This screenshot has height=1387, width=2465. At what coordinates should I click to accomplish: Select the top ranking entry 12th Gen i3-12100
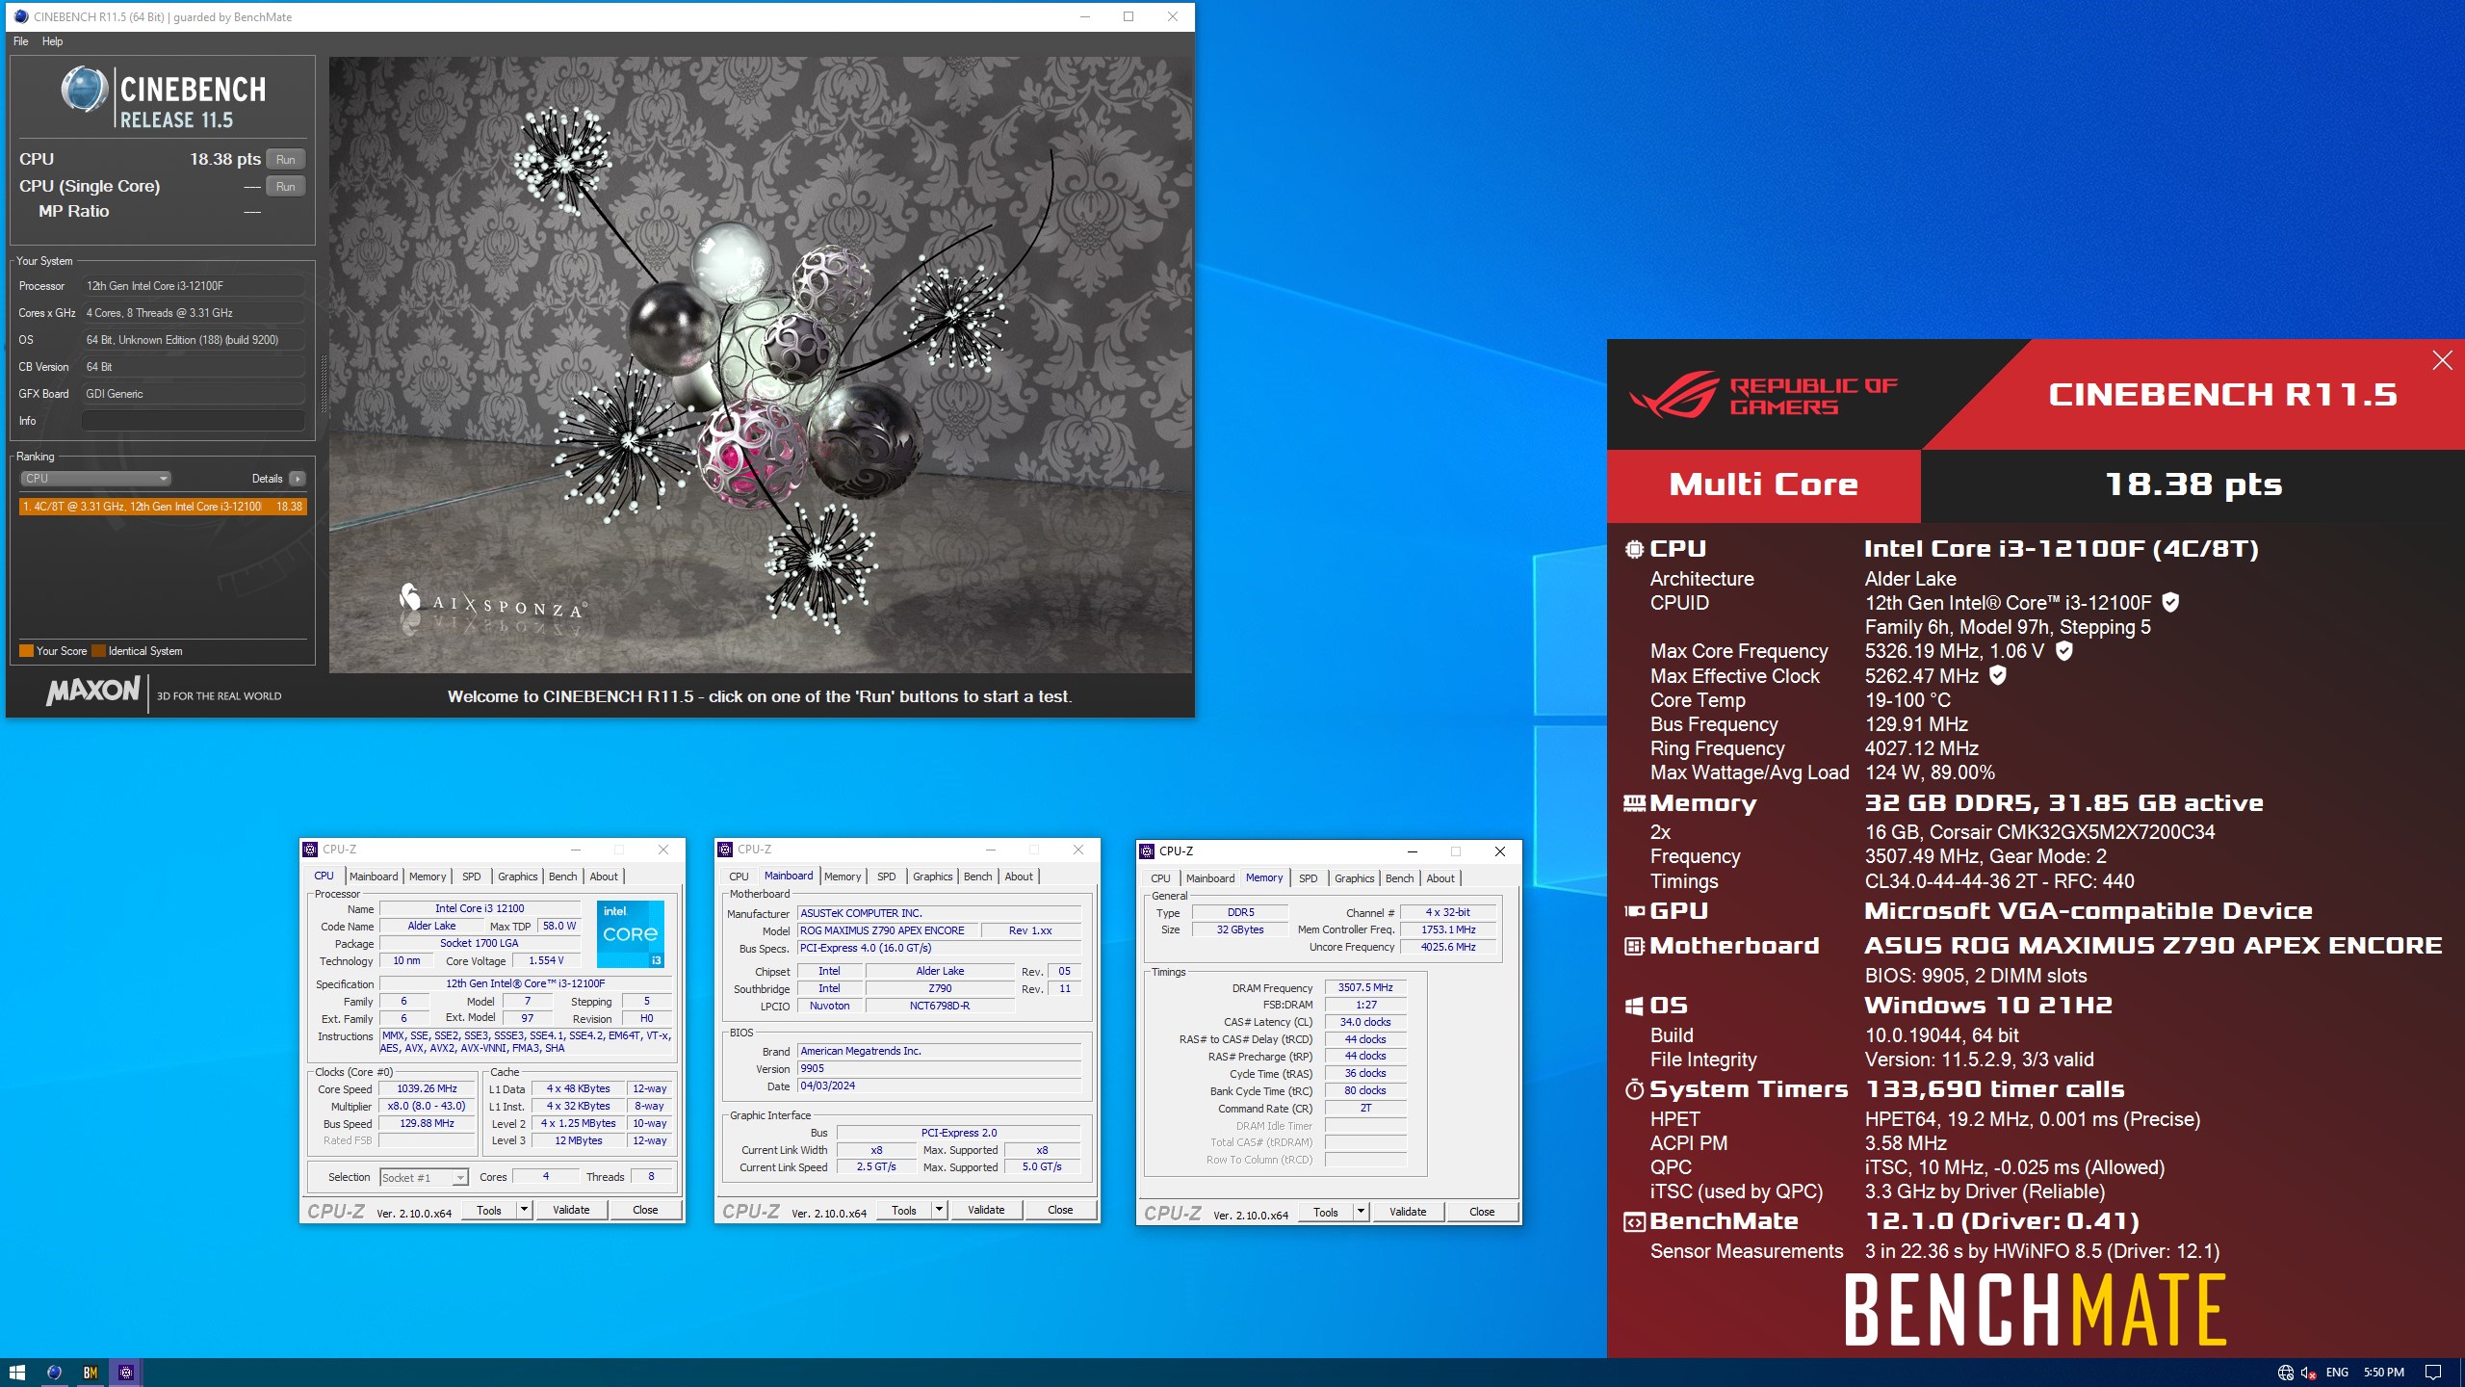click(x=163, y=507)
